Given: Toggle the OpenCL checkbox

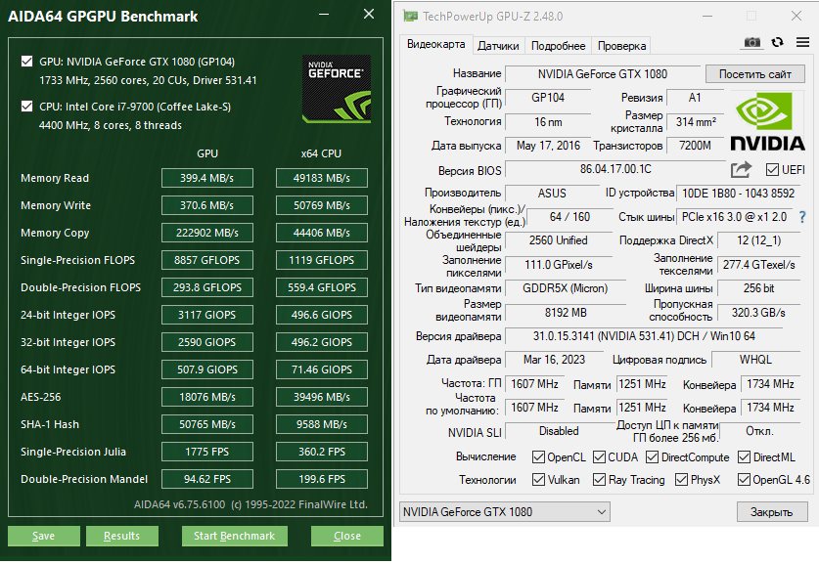Looking at the screenshot, I should pyautogui.click(x=538, y=457).
